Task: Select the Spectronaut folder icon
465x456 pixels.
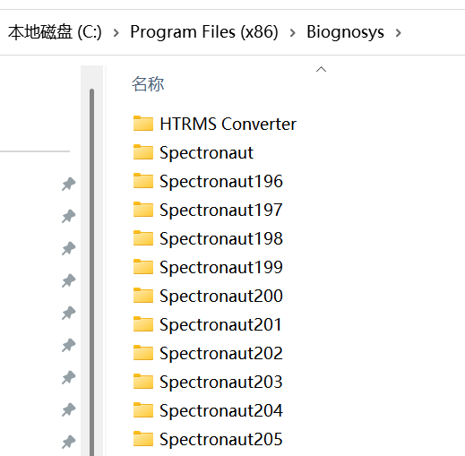Action: [143, 152]
